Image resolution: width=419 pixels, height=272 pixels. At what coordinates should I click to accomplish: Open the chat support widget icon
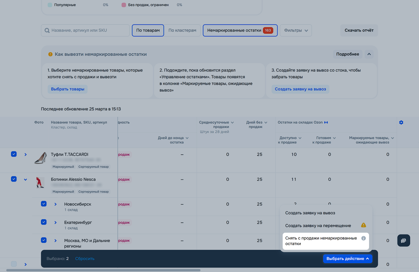coord(404,240)
